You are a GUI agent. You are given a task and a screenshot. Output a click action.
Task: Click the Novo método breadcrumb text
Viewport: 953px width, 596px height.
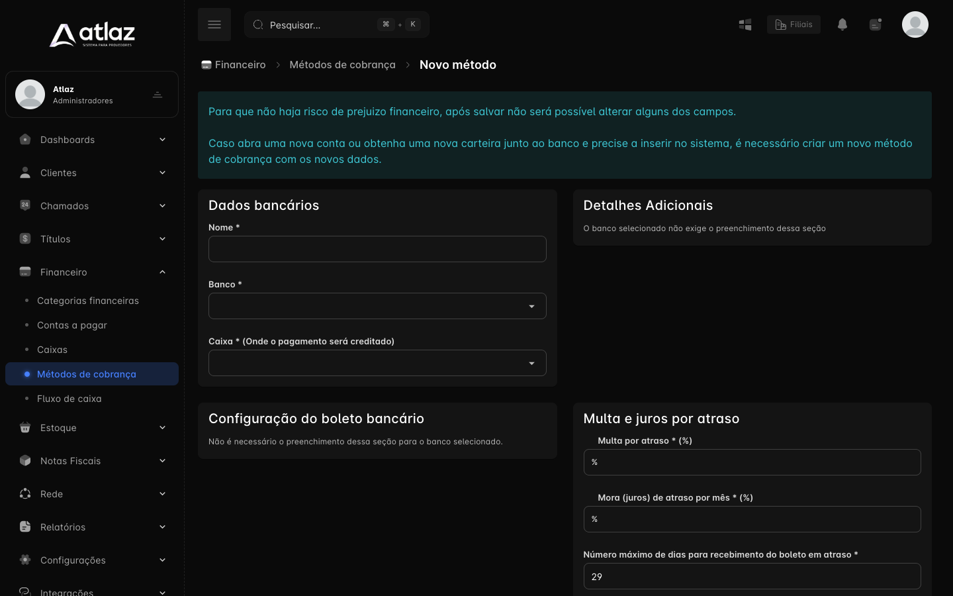click(x=458, y=65)
